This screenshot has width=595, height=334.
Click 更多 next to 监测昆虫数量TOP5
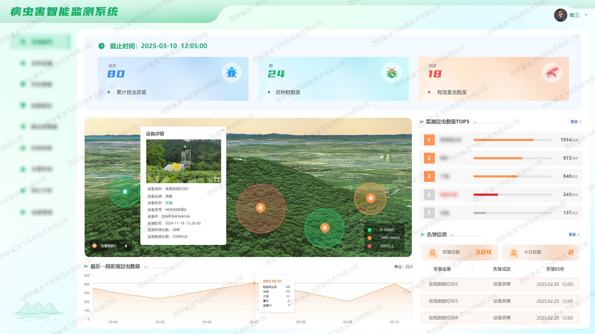click(x=575, y=122)
